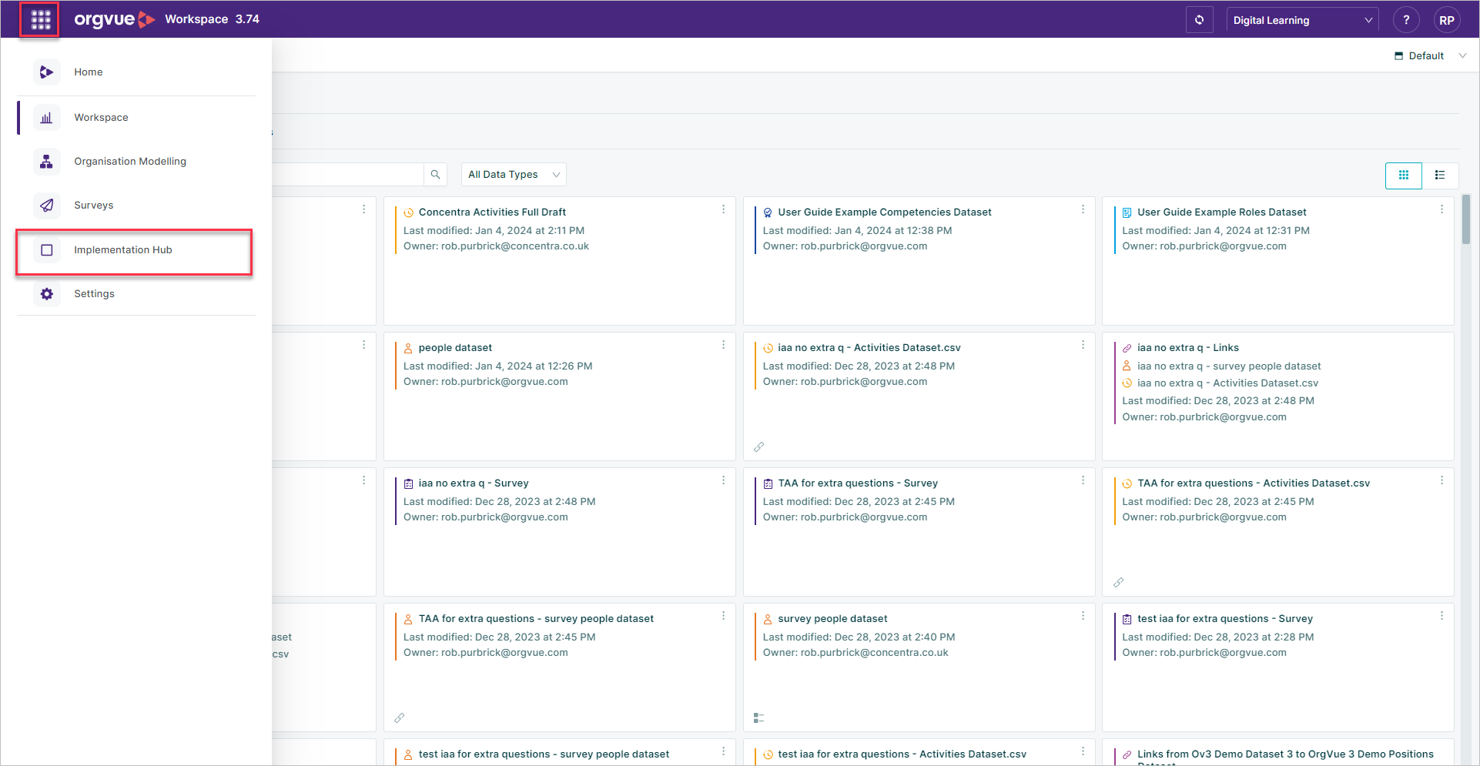Select Implementation Hub from the menu

click(122, 249)
